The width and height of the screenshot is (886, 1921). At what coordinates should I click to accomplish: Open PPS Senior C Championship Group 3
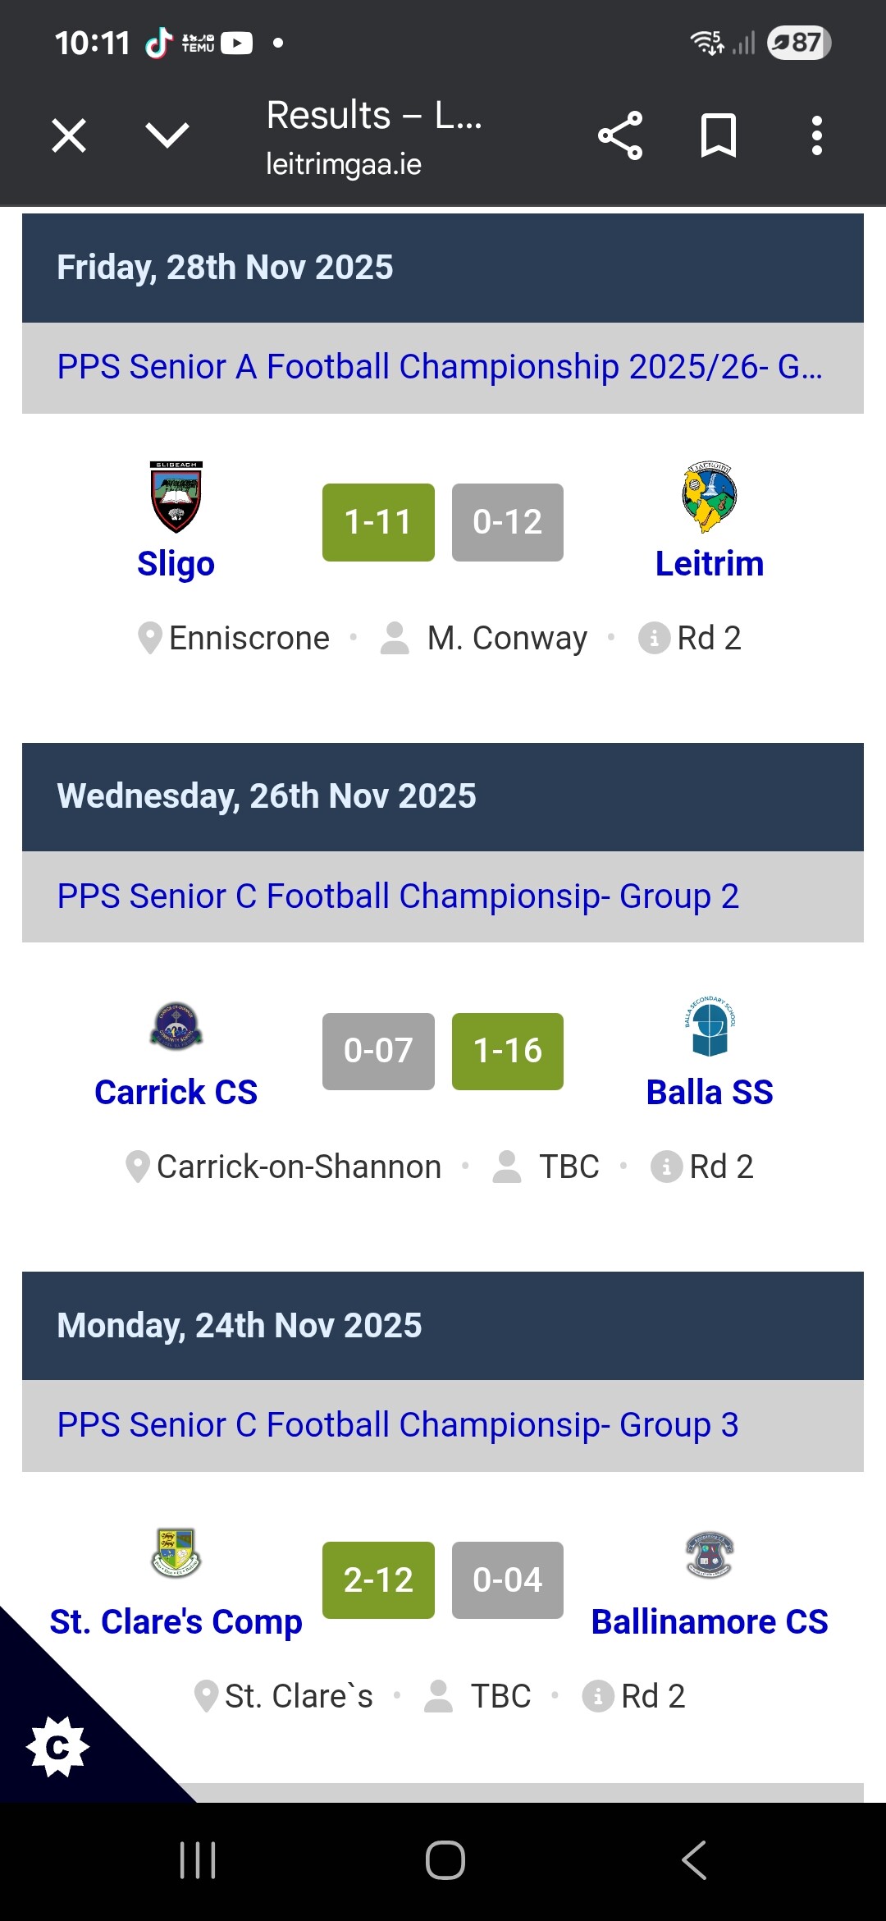point(398,1425)
